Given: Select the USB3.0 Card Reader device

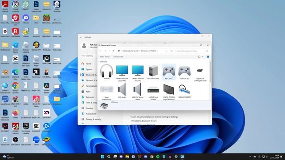Looking at the screenshot, I should [153, 92].
